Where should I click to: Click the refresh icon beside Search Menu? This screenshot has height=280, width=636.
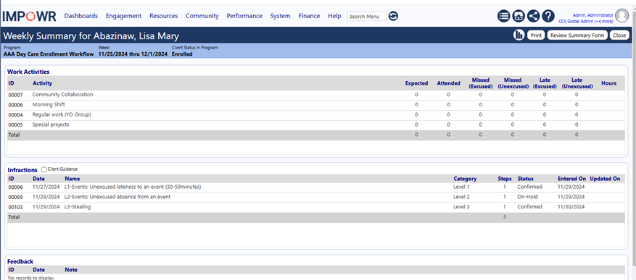(x=393, y=16)
